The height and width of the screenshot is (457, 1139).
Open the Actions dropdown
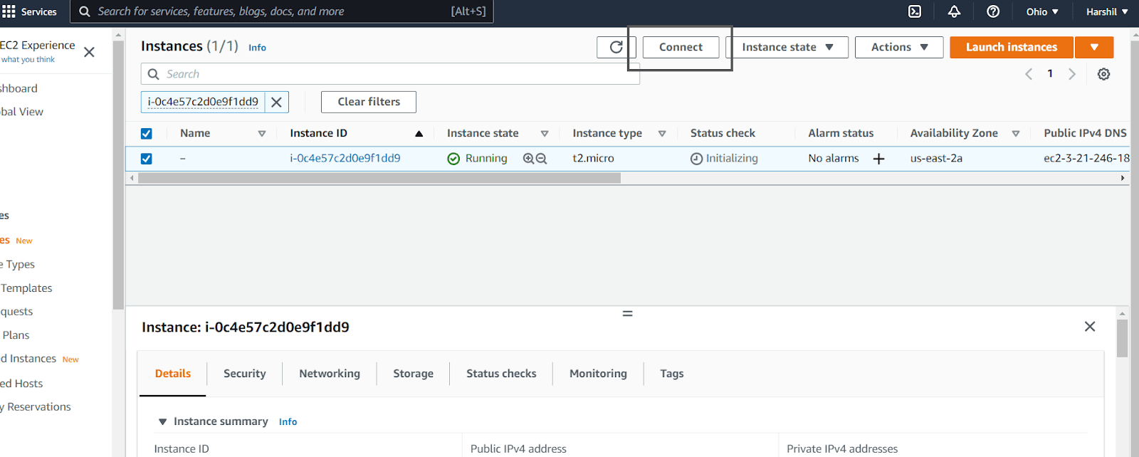899,47
